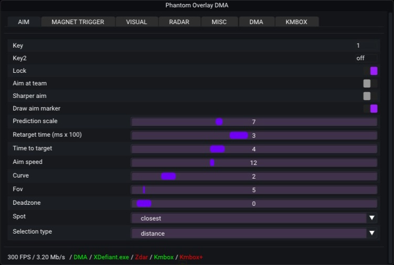The image size is (394, 265).
Task: Click the Sharper aim label
Action: pos(29,96)
